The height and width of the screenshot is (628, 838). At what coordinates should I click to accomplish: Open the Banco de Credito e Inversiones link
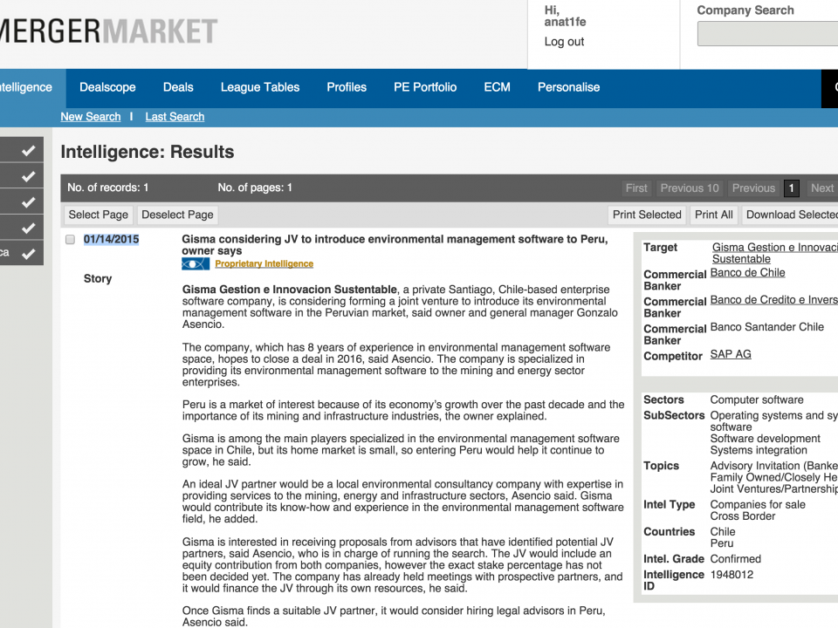coord(774,299)
